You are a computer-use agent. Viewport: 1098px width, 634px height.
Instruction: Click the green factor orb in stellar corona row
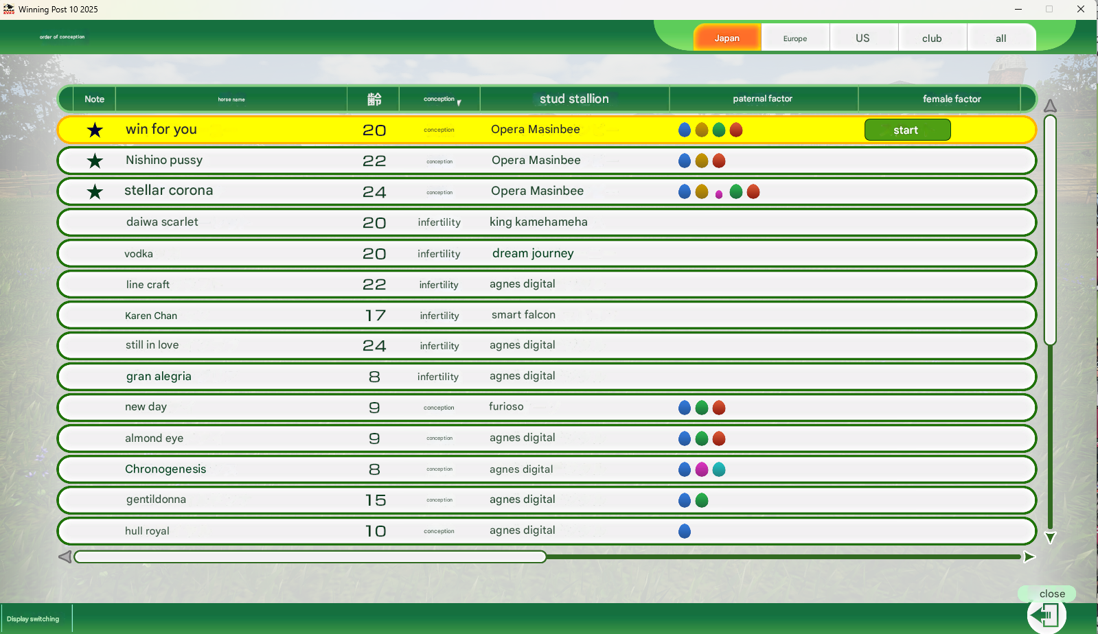tap(736, 191)
